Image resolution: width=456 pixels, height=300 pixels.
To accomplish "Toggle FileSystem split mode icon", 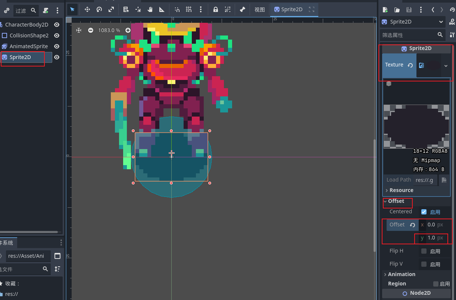I will tap(57, 256).
